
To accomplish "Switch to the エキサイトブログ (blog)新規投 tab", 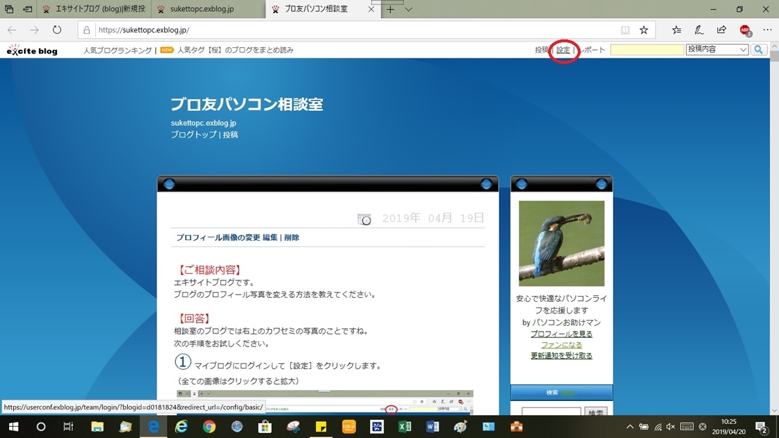I will [x=95, y=10].
